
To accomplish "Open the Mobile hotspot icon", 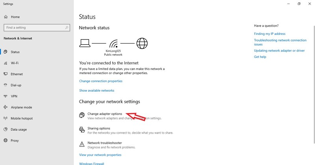I will 6,118.
